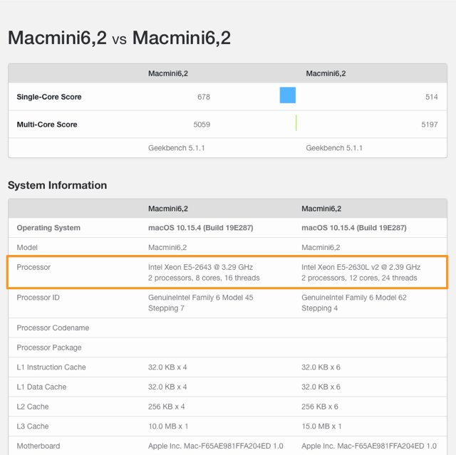Click the Intel Xeon E5-2630L v2 @ 2.39 GHz text
The height and width of the screenshot is (455, 456).
tap(361, 267)
